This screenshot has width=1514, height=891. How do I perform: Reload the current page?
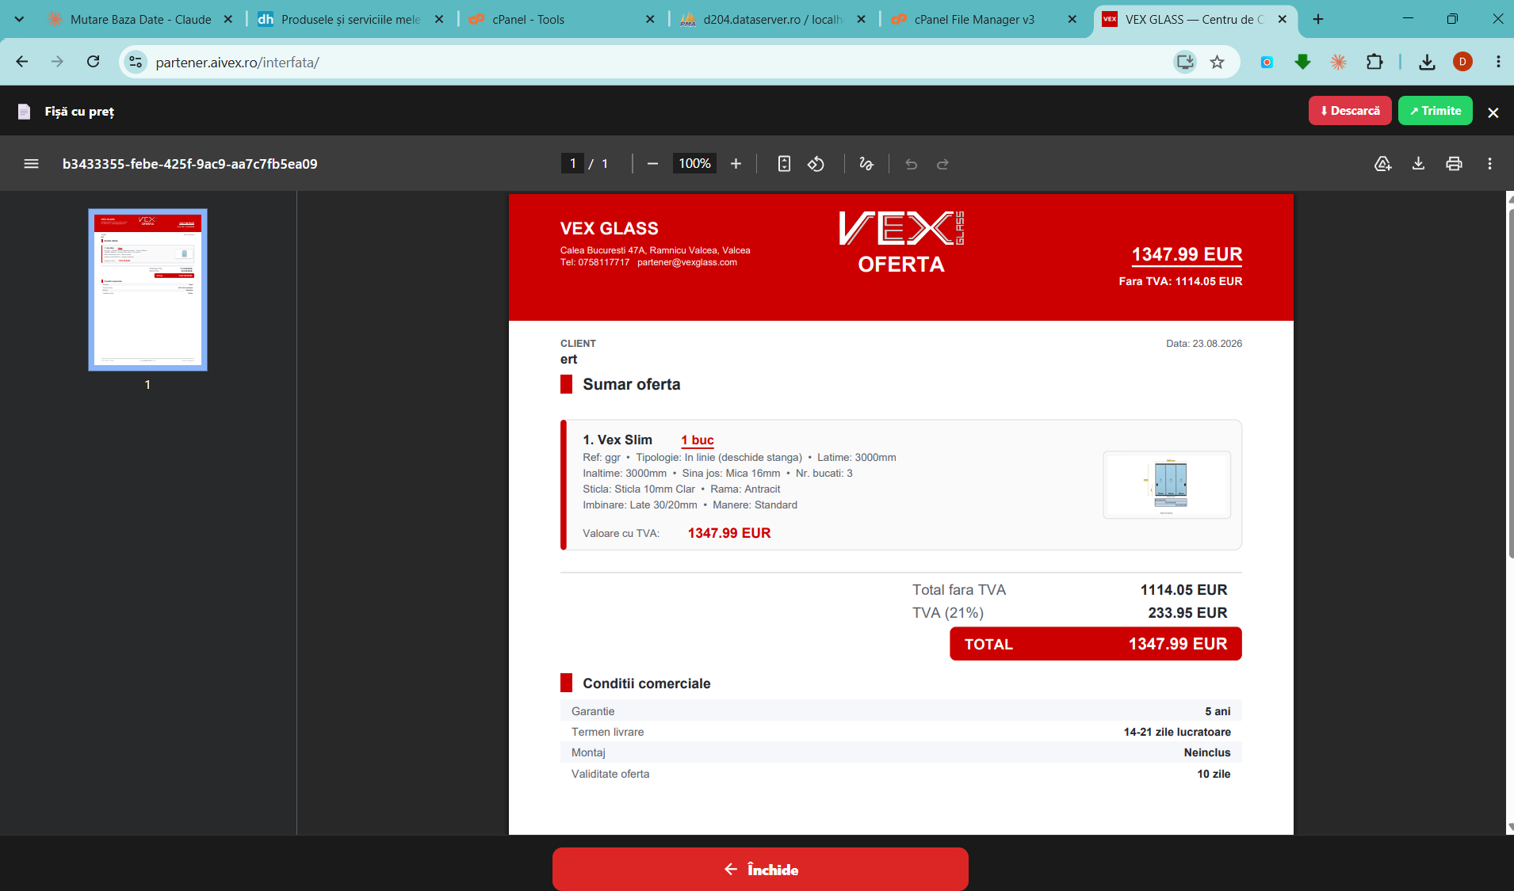[x=93, y=62]
